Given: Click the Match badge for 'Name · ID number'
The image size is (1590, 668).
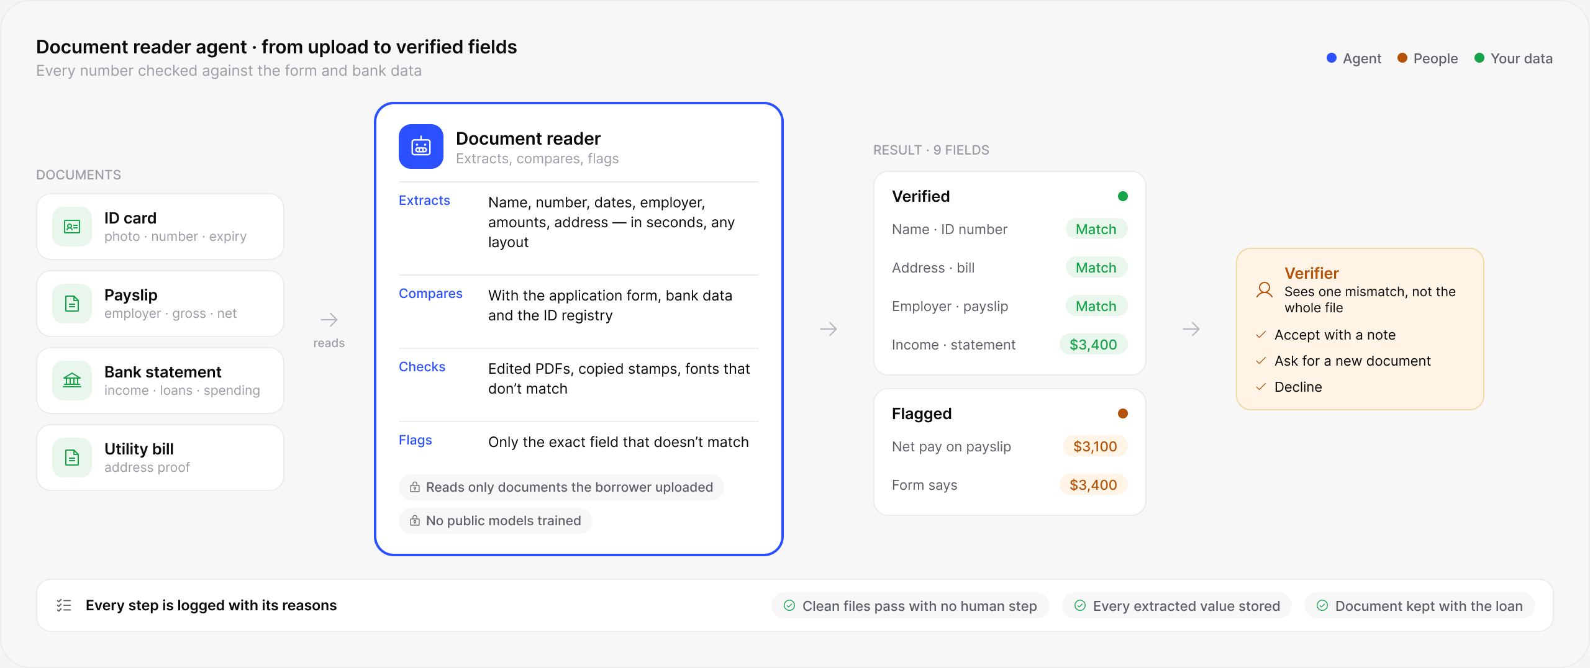Looking at the screenshot, I should pos(1096,229).
